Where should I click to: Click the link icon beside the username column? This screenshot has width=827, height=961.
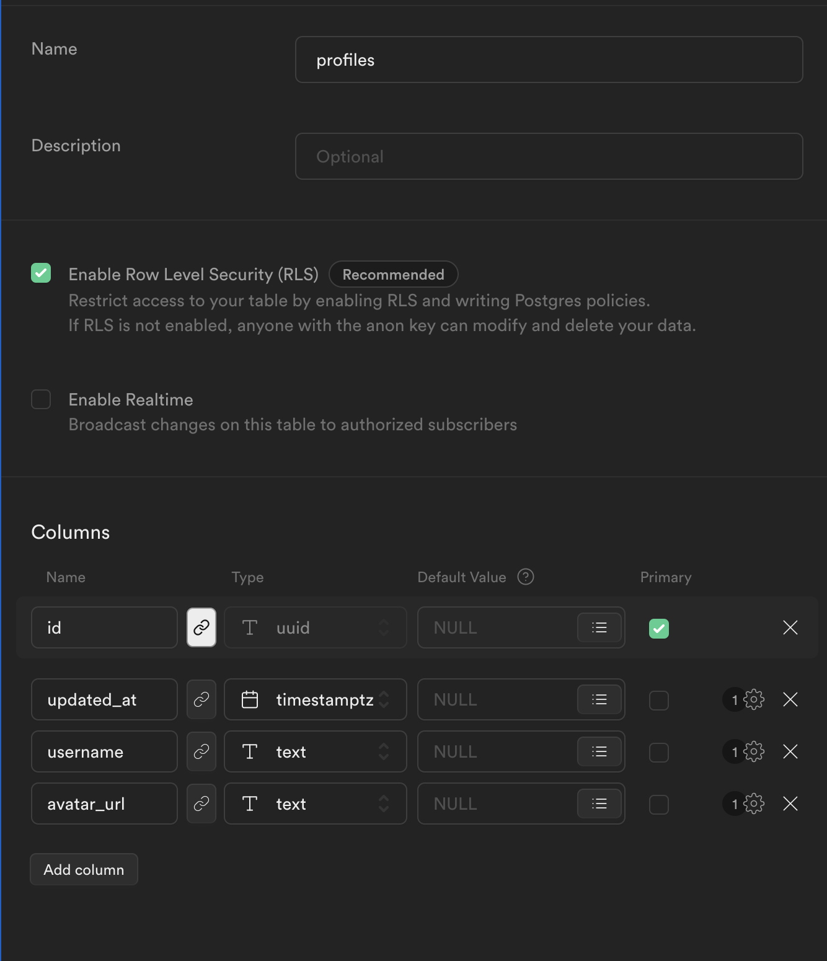pyautogui.click(x=201, y=751)
